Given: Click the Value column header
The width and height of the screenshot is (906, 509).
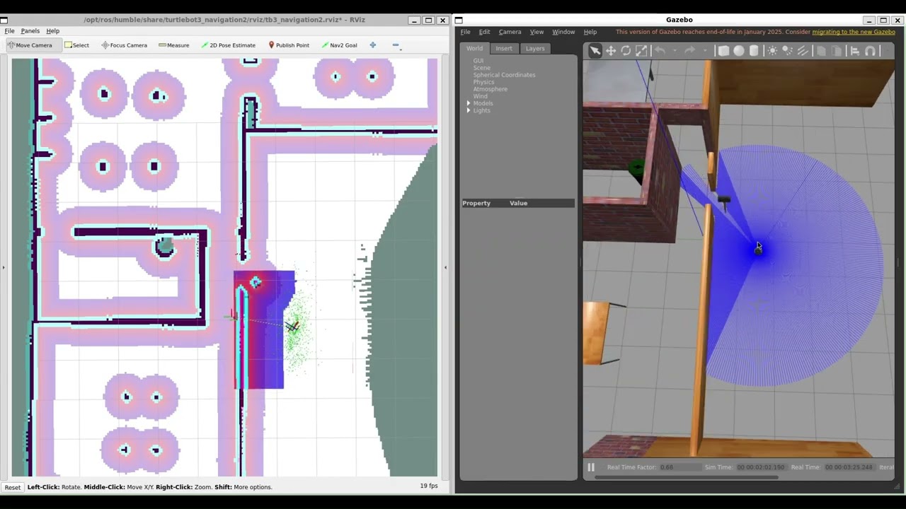Looking at the screenshot, I should click(519, 203).
